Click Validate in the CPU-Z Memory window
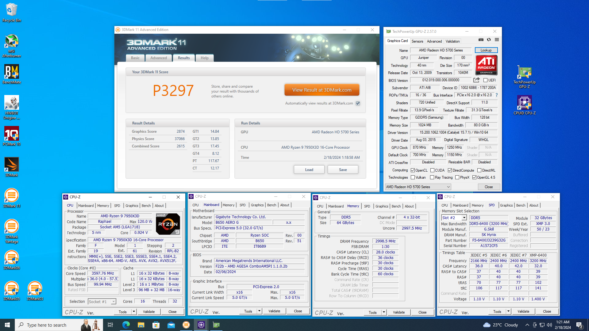 coord(399,312)
